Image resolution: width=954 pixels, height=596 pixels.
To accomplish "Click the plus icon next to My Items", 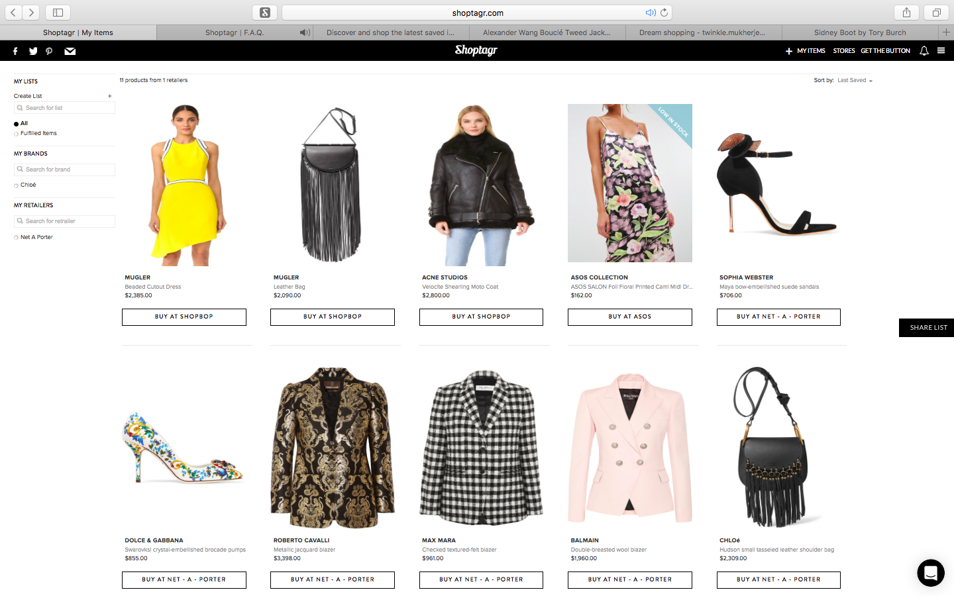I will [x=788, y=51].
